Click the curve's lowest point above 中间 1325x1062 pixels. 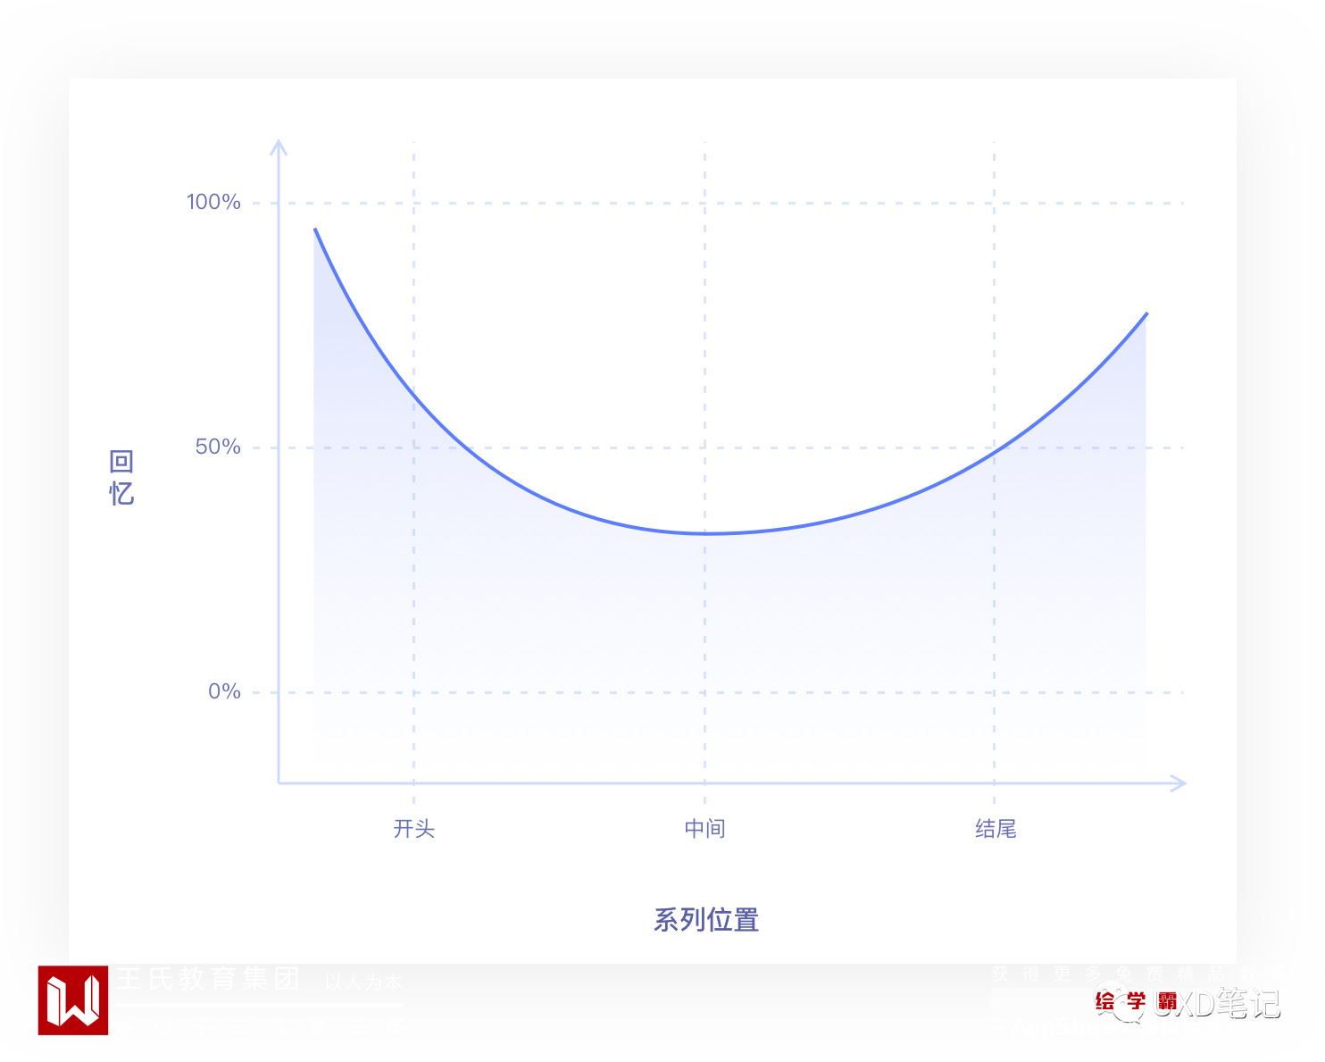click(704, 533)
